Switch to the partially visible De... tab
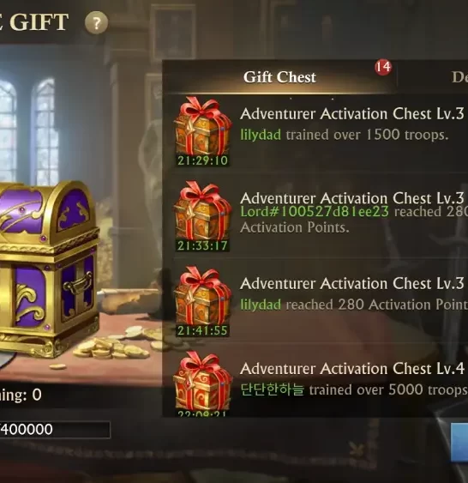 point(459,77)
